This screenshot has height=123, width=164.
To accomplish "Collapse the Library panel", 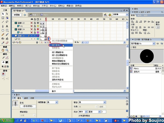I will (x=133, y=40).
